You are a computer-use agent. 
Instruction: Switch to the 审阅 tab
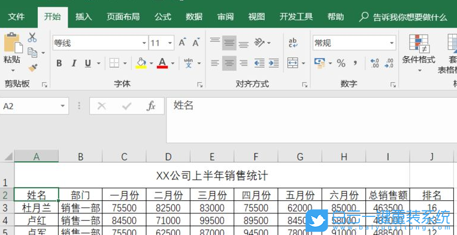point(225,17)
